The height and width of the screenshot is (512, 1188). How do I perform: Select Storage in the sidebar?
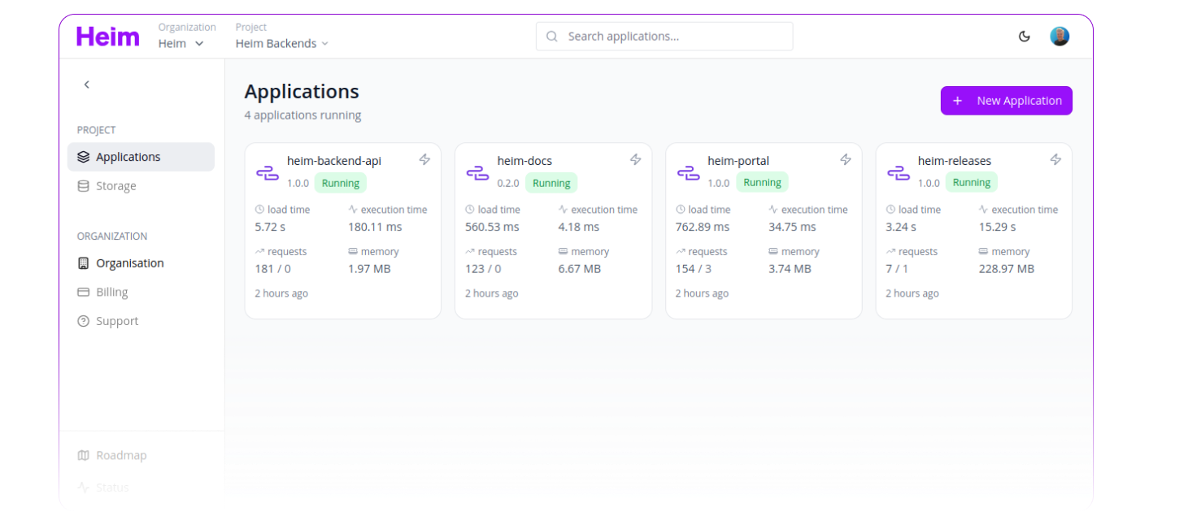115,186
